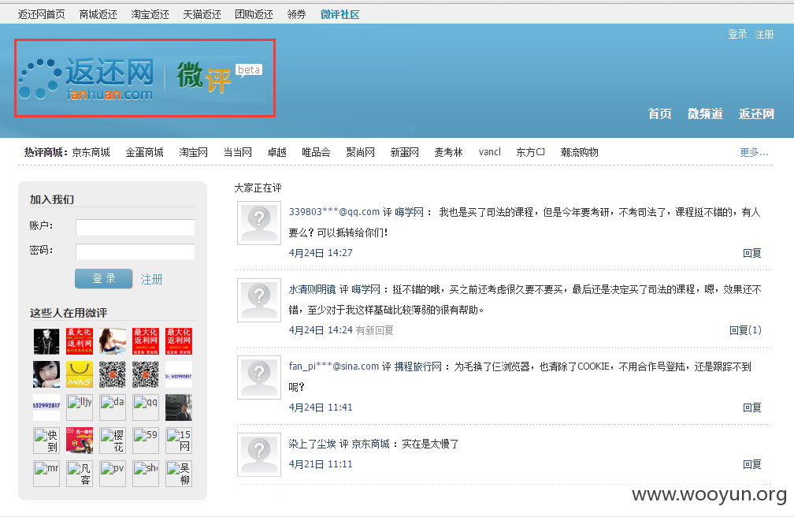Click the 返还网 fanhuan.com logo
The height and width of the screenshot is (517, 794).
pyautogui.click(x=87, y=79)
